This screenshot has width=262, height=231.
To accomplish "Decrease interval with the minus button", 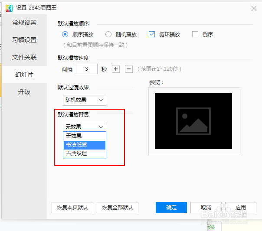I will tap(129, 69).
